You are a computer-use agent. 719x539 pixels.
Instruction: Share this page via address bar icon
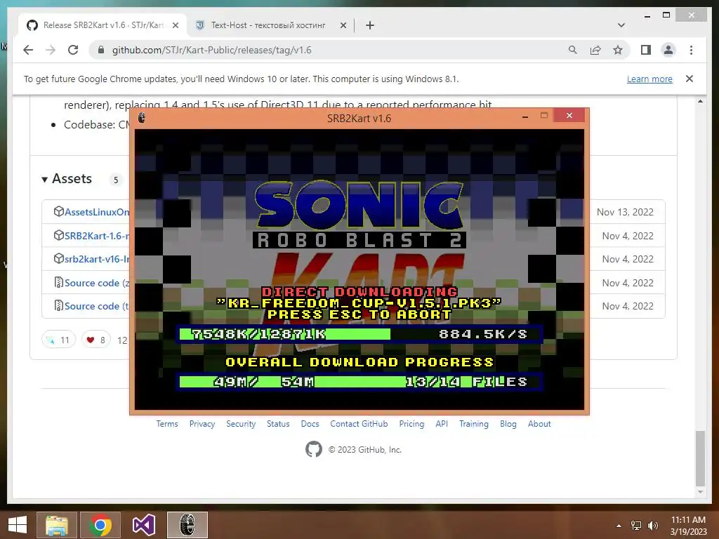pos(595,50)
